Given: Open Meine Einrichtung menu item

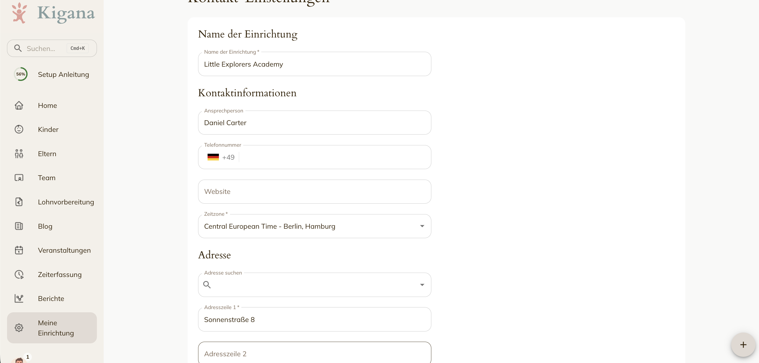Looking at the screenshot, I should (52, 328).
